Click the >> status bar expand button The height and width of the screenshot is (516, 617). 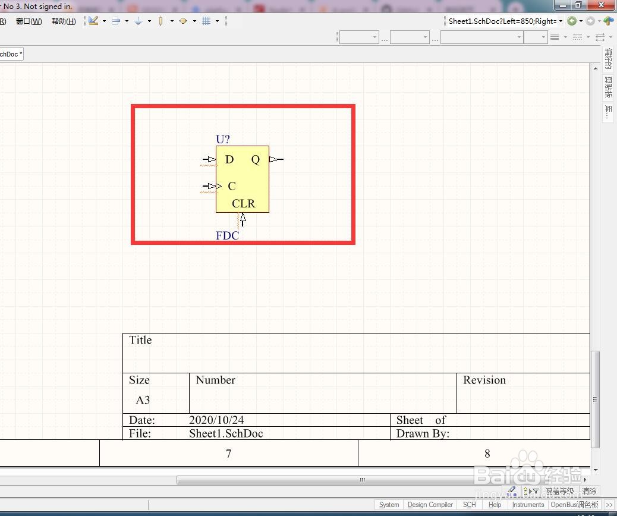(609, 505)
